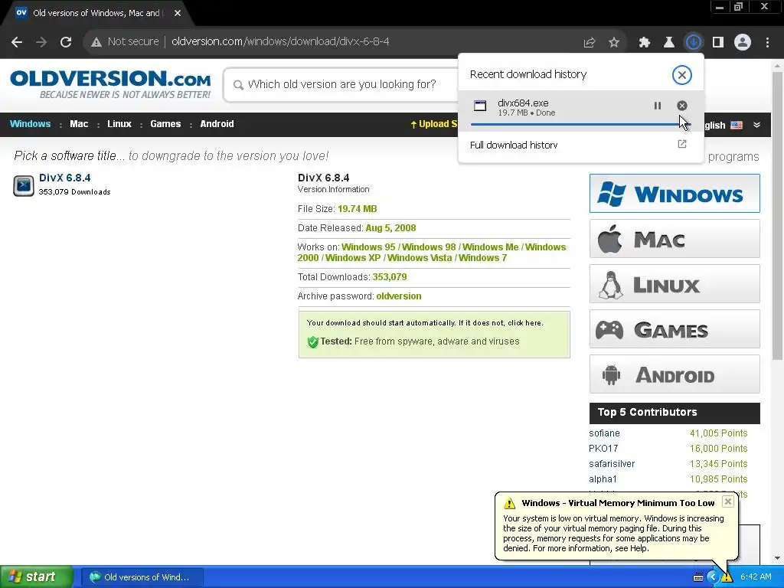Screen dimensions: 784x588
Task: Click the divx684.exe download progress bar
Action: click(x=580, y=124)
